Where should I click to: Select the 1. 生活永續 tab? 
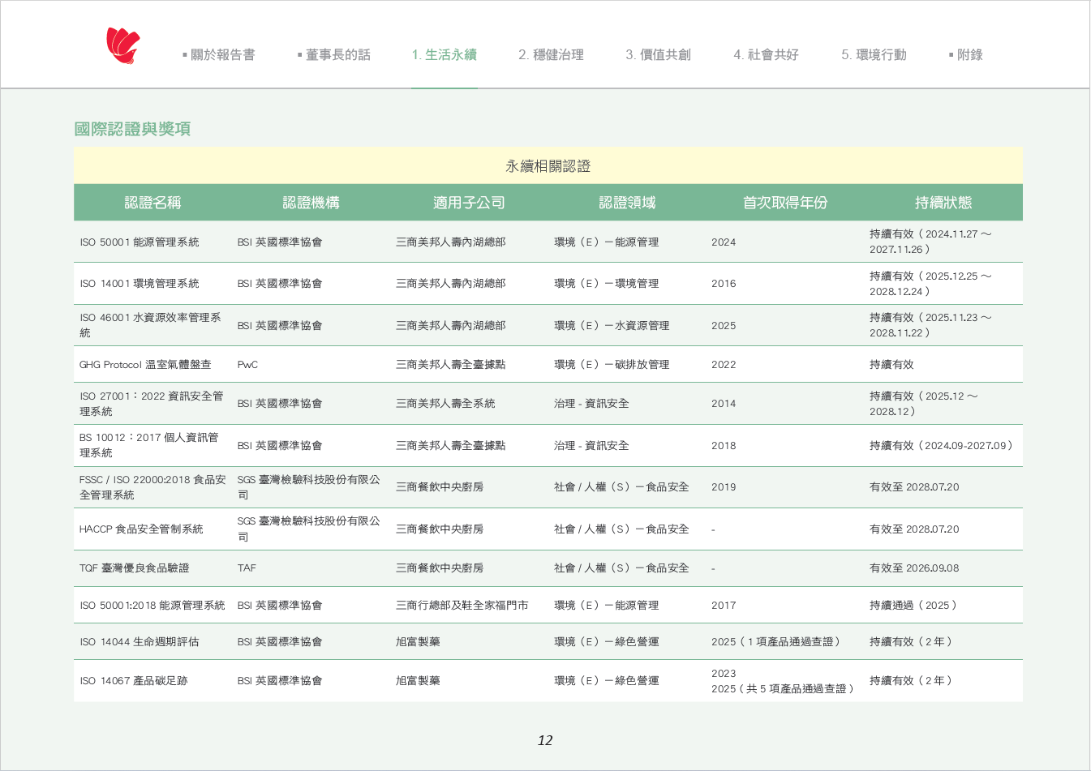pyautogui.click(x=444, y=54)
